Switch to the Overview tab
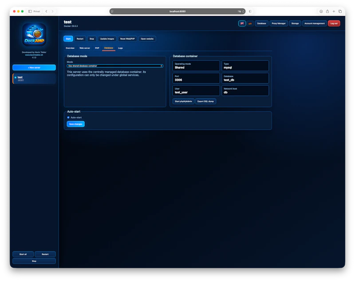Viewport: 355px width, 281px height. (x=70, y=48)
